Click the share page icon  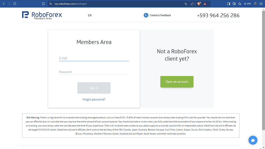click(192, 4)
